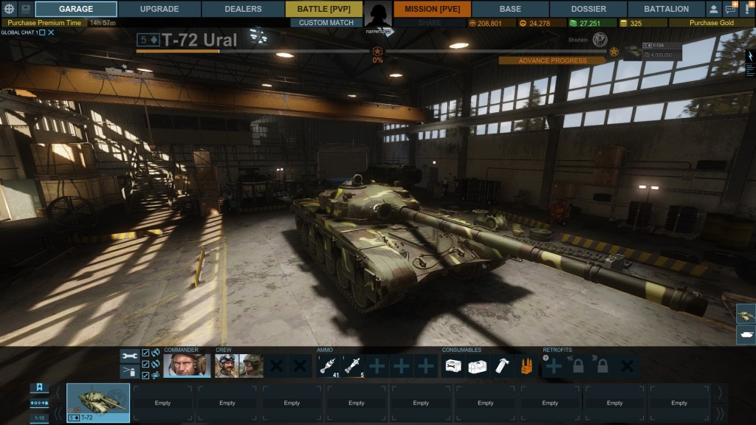756x425 pixels.
Task: Toggle the vehicle class filter
Action: pyautogui.click(x=39, y=403)
